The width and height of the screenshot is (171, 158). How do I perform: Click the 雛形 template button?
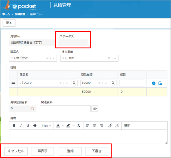[x=127, y=126]
